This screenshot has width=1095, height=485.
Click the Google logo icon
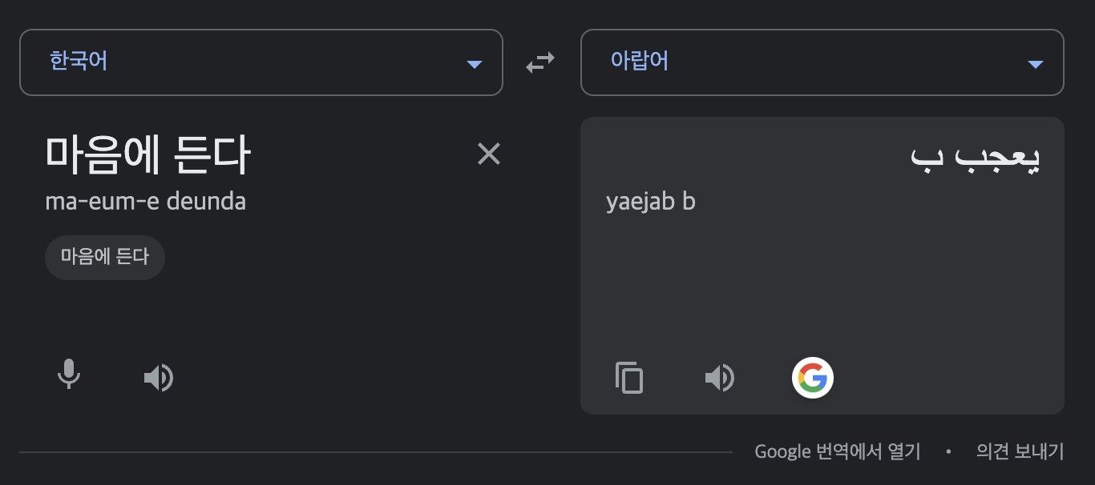(x=813, y=378)
